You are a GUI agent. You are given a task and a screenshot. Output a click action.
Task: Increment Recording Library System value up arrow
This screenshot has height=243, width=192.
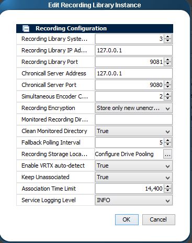[167, 37]
